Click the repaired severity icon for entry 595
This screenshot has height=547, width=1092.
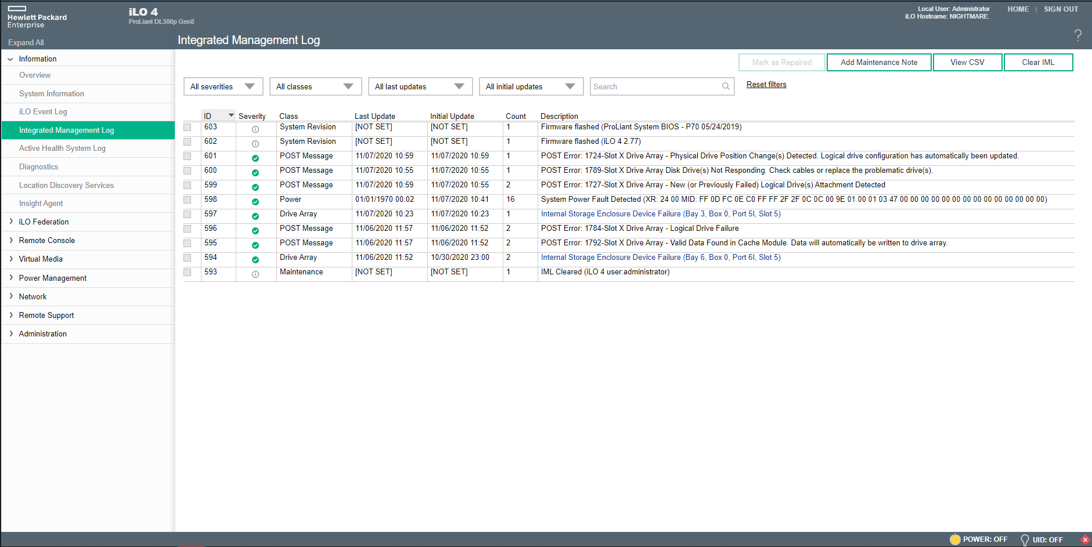tap(255, 245)
